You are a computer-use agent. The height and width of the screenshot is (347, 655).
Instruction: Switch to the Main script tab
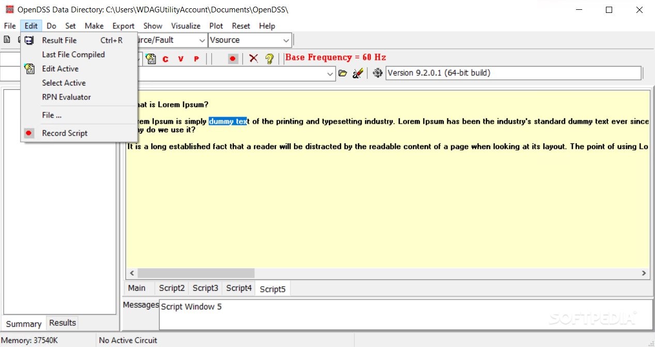[137, 288]
